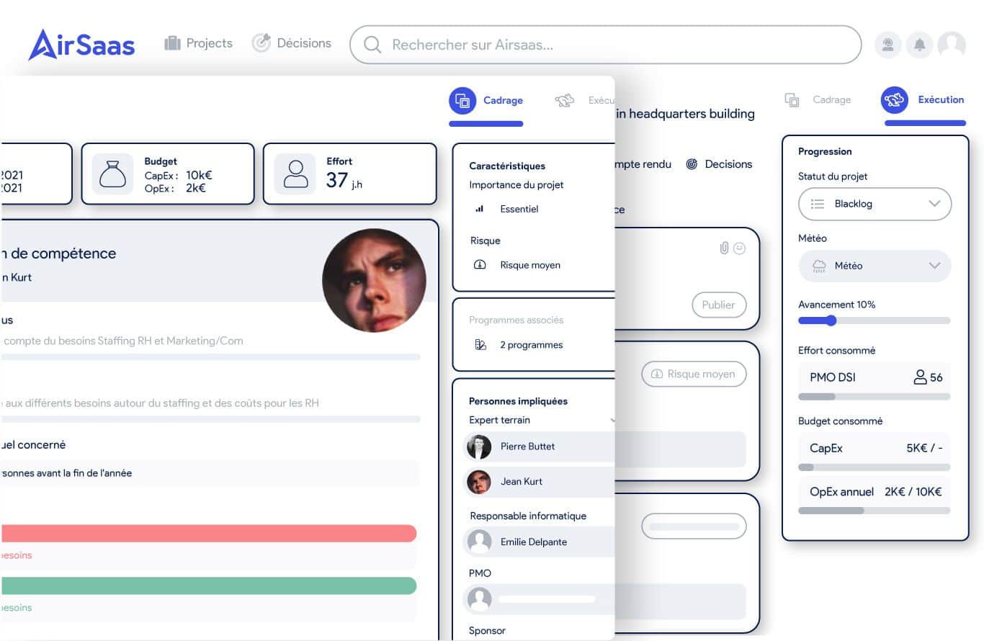Open the Decisions tab in back window
The height and width of the screenshot is (641, 984).
719,164
